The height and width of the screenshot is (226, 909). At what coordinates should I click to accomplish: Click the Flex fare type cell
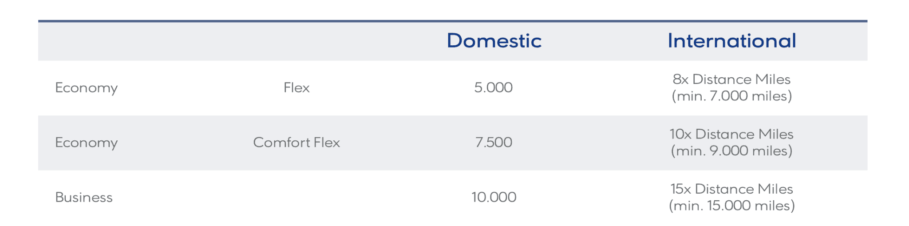click(x=296, y=87)
